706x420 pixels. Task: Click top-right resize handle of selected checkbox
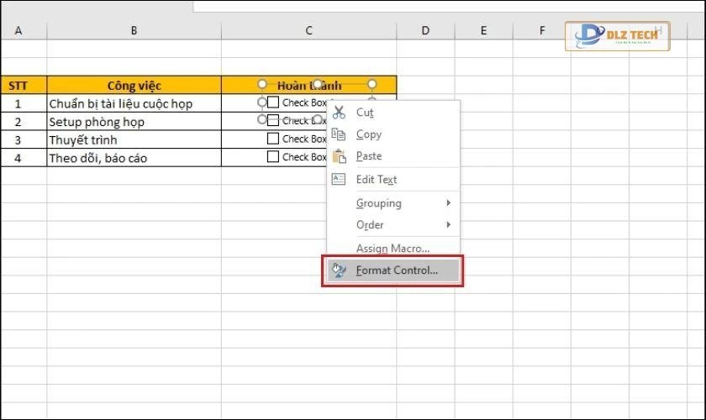pyautogui.click(x=372, y=84)
